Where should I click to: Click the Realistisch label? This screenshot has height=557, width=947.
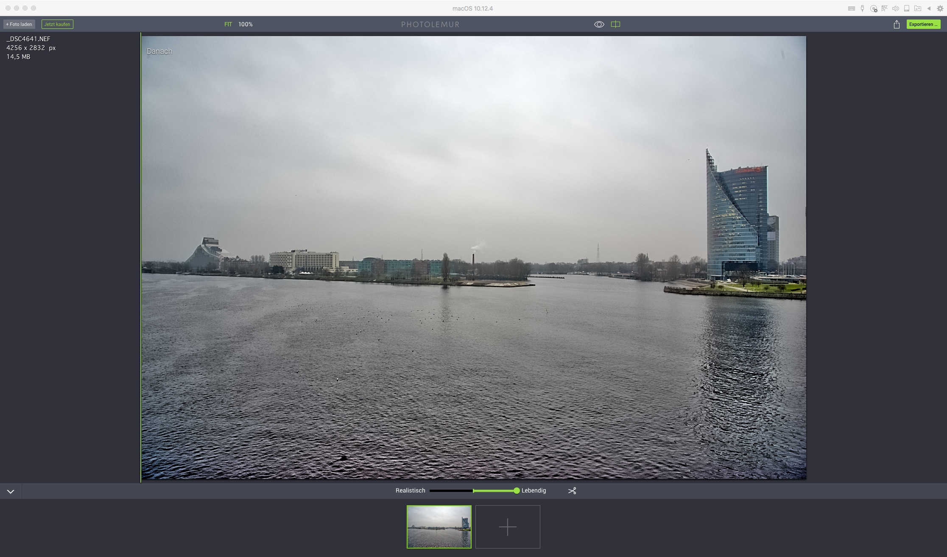pyautogui.click(x=410, y=490)
